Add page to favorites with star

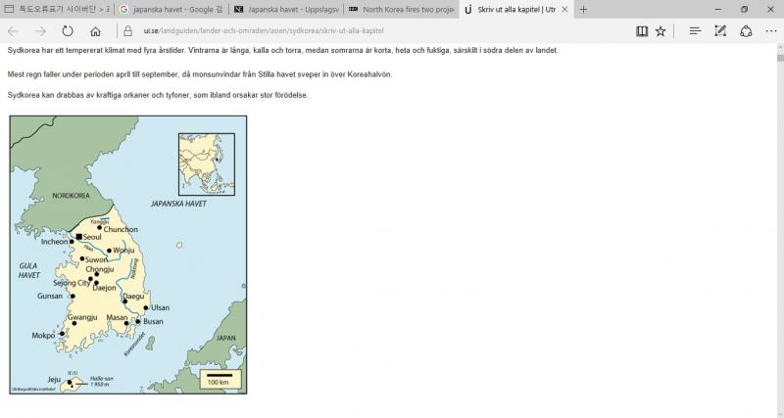coord(661,30)
